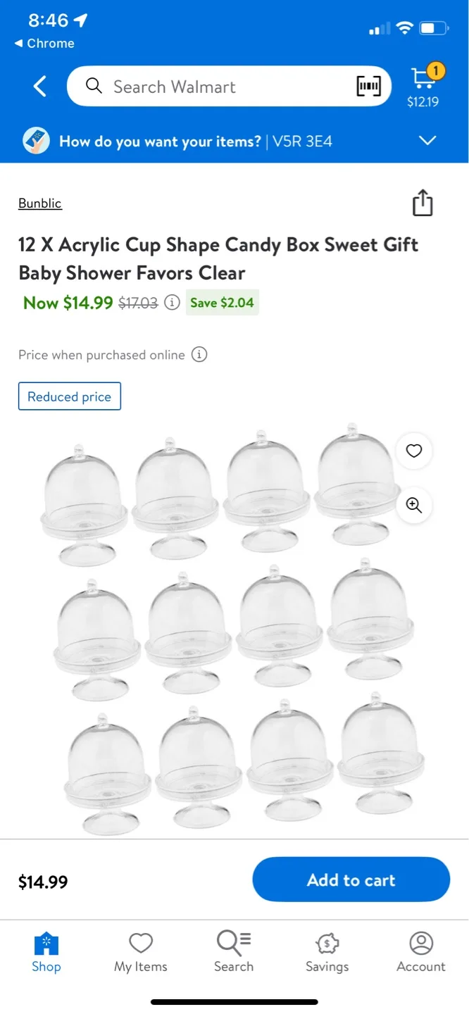Image resolution: width=469 pixels, height=1014 pixels.
Task: Tap the search magnifier inside the search bar
Action: coord(94,86)
